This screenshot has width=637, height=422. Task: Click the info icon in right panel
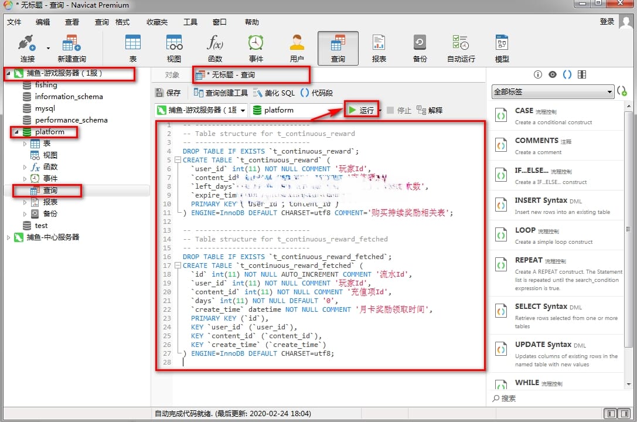538,74
